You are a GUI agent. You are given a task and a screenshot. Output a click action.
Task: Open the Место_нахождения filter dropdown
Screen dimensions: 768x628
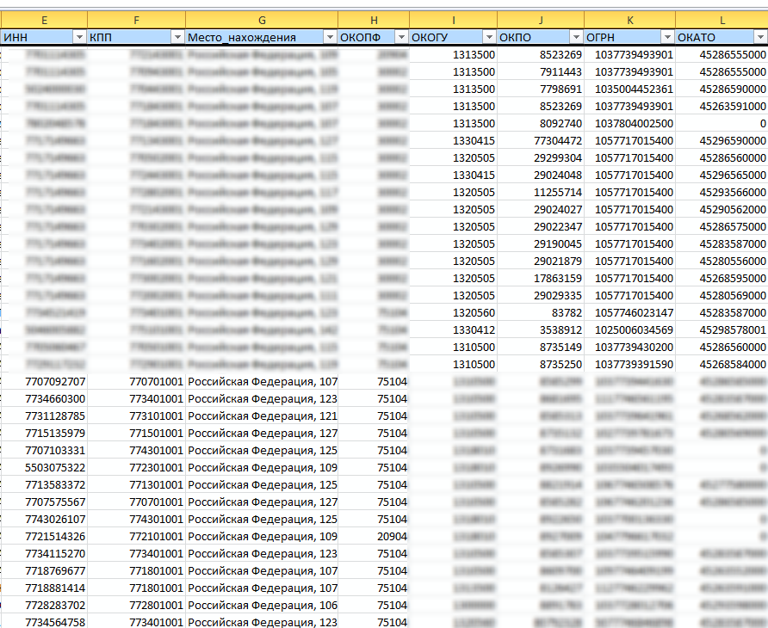pyautogui.click(x=330, y=37)
